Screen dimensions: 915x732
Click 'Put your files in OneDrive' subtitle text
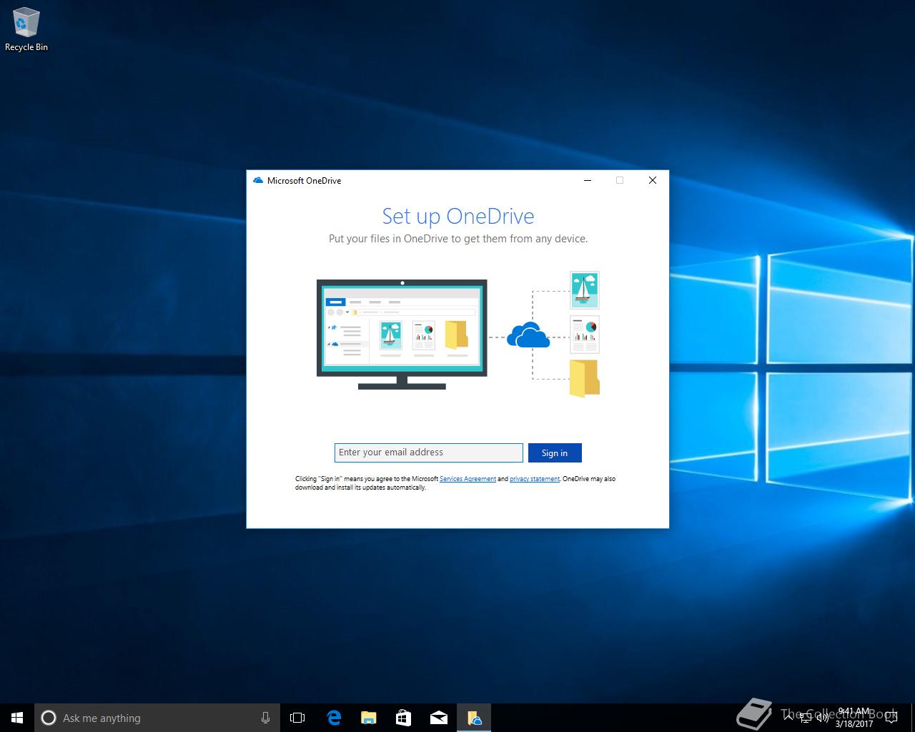tap(458, 239)
